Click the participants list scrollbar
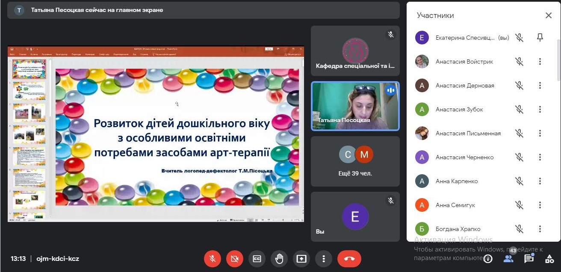The image size is (561, 272). [558, 60]
